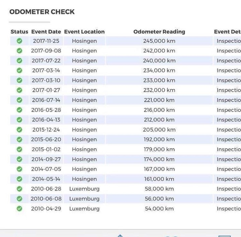This screenshot has width=241, height=237.
Task: Click the green check status for 2015-06-20
Action: (x=19, y=139)
